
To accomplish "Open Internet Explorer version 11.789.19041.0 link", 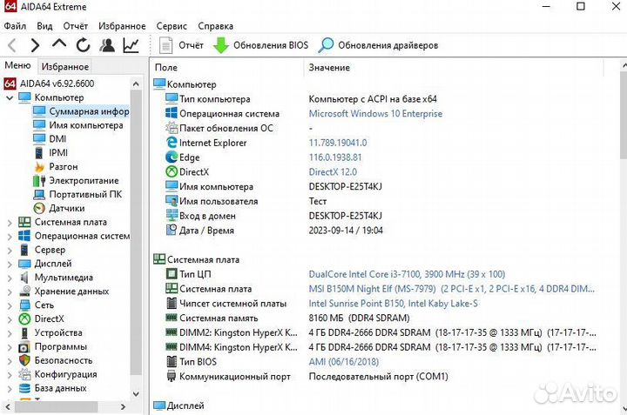I will pos(338,143).
